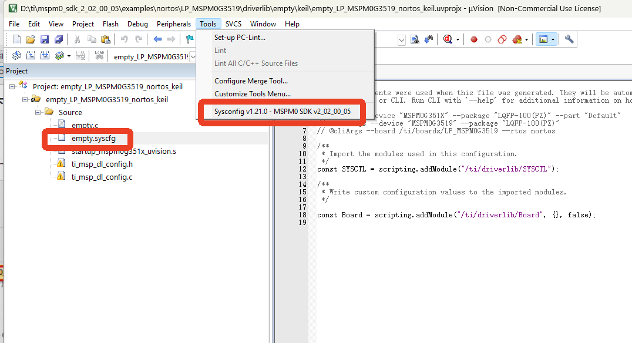632x343 pixels.
Task: Kill all breakpoints with the red X icon
Action: point(517,39)
